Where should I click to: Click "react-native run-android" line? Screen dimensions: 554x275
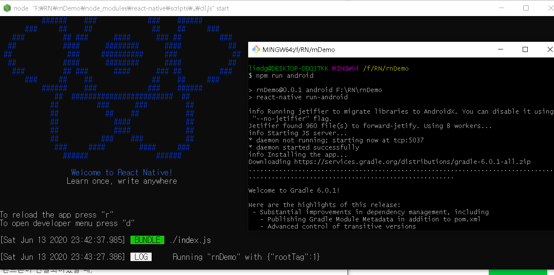pos(298,97)
